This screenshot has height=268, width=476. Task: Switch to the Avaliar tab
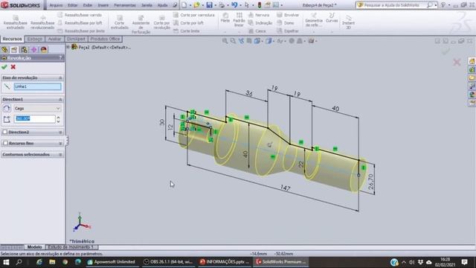tap(54, 39)
